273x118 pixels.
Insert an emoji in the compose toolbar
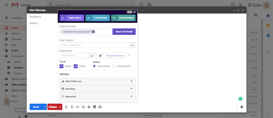point(83,107)
